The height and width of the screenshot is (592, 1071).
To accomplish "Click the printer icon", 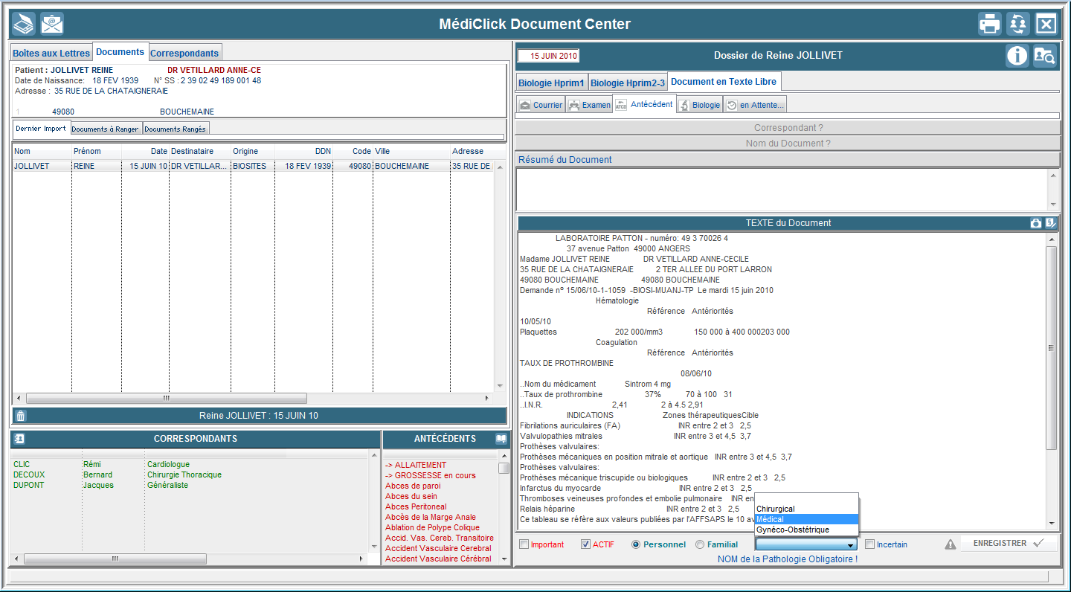I will [x=990, y=24].
